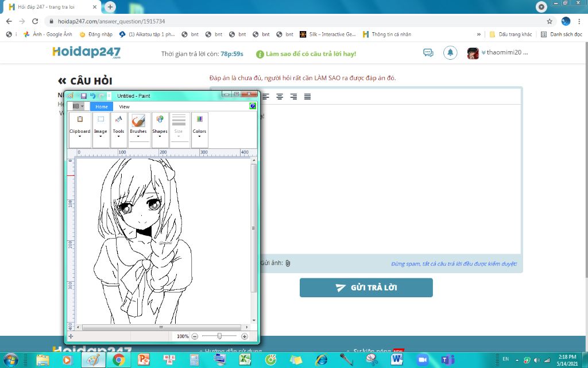Open Microsoft Teams from the taskbar

447,360
